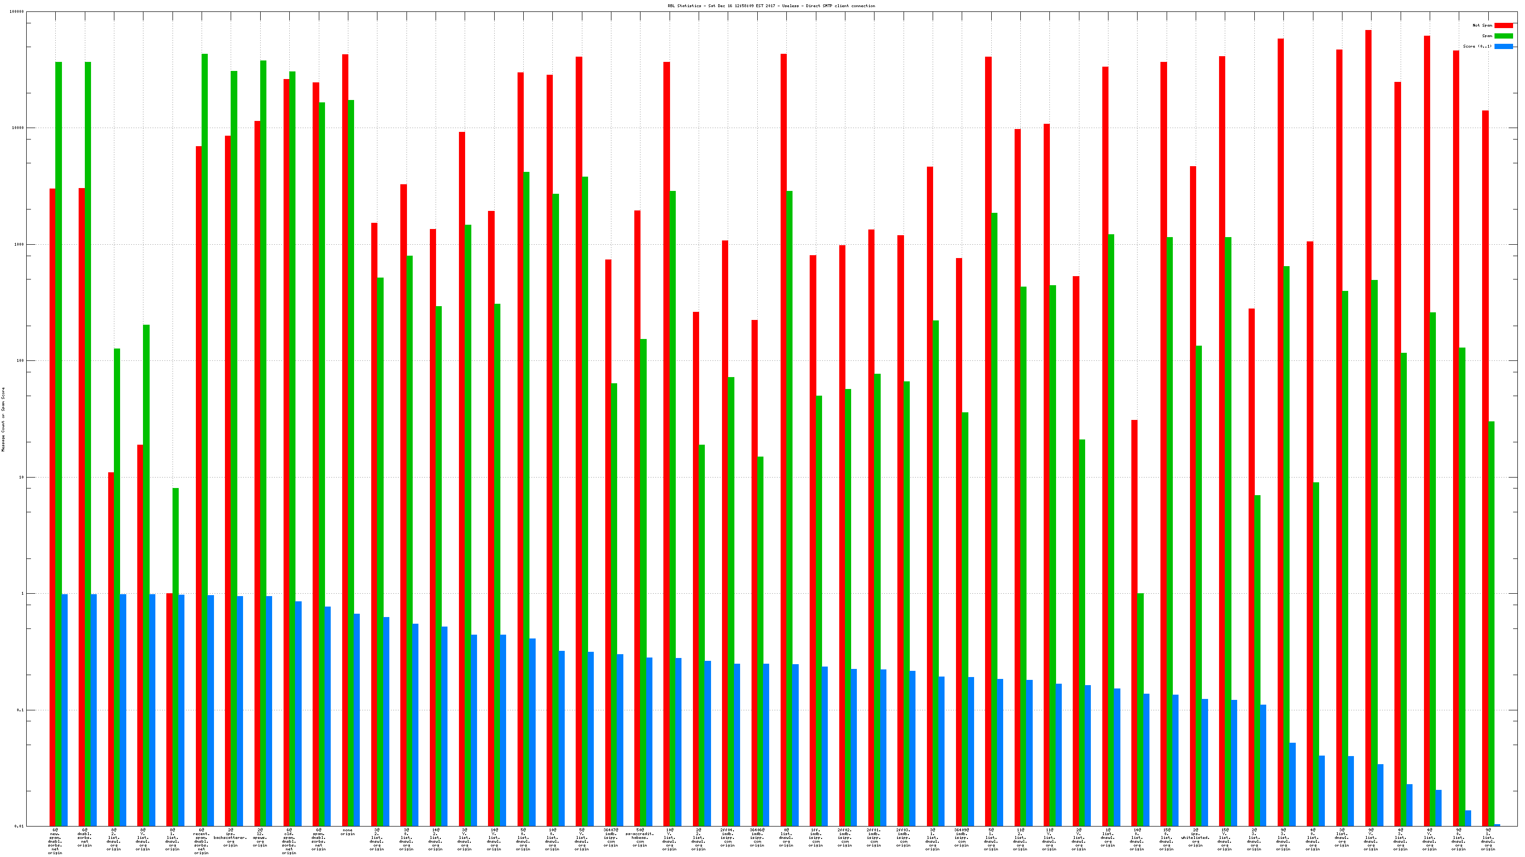Click the 'Message Count or Spam Score' axis label
The height and width of the screenshot is (857, 1525).
[3, 419]
